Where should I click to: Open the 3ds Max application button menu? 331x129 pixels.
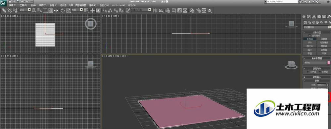(3, 3)
